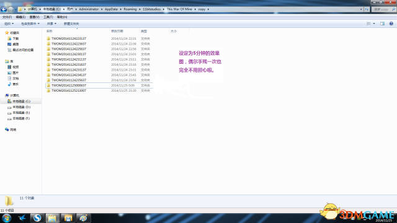
Task: Select folder TWOM20141124235637
Action: 69,80
